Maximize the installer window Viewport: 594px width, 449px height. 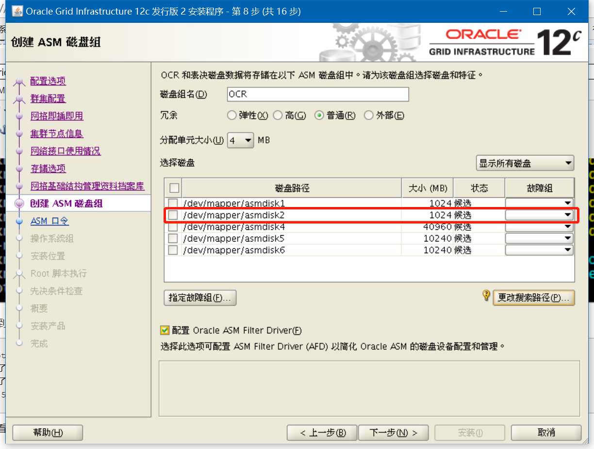(x=537, y=11)
